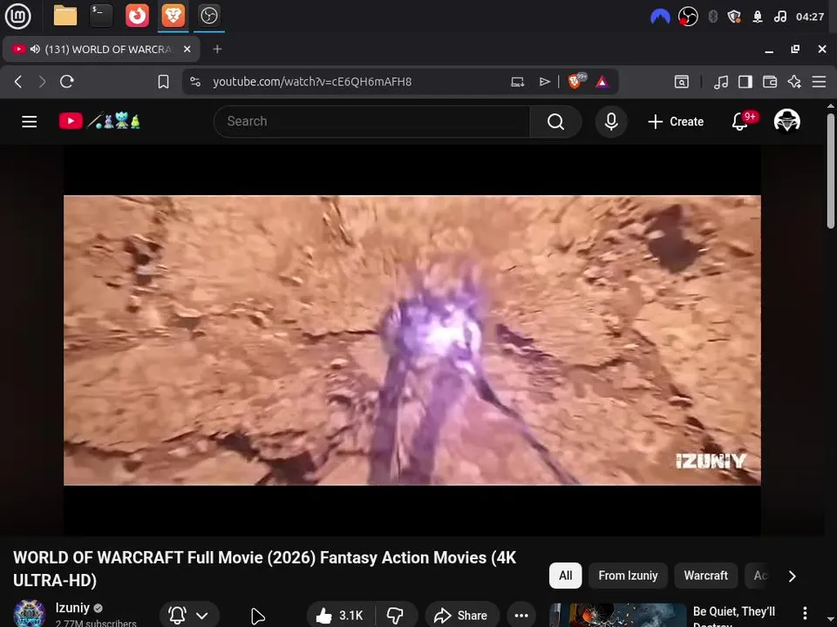Launch the file manager from the panel
837x627 pixels.
(x=65, y=16)
